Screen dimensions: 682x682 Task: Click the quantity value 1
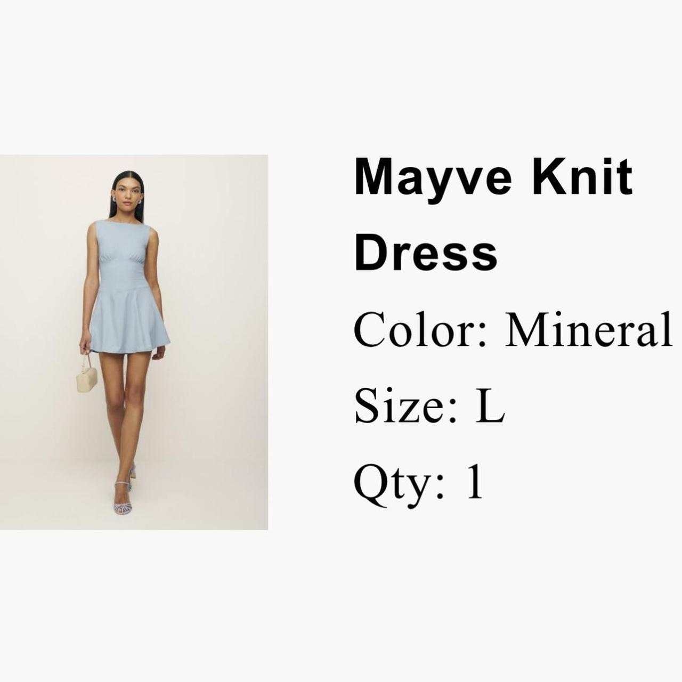(475, 481)
